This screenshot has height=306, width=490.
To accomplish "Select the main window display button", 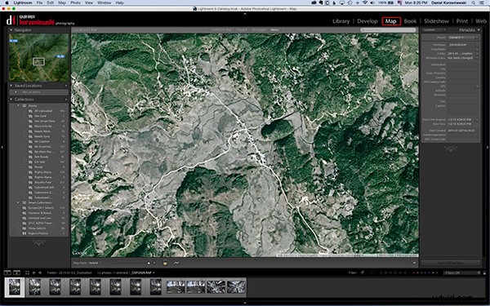I will (x=7, y=273).
